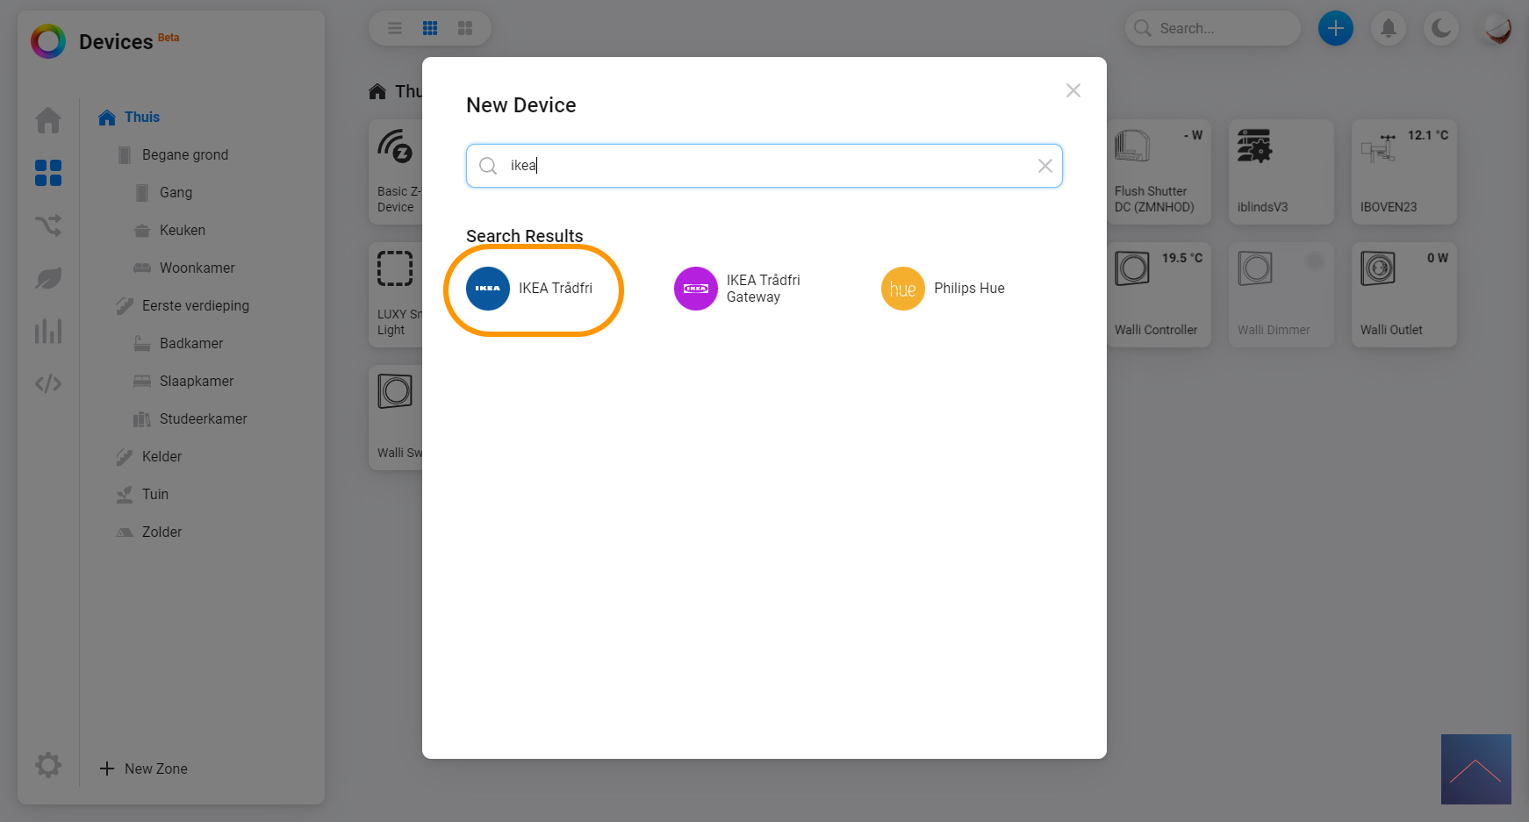The image size is (1529, 822).
Task: Click the Devices Beta heading
Action: (x=129, y=41)
